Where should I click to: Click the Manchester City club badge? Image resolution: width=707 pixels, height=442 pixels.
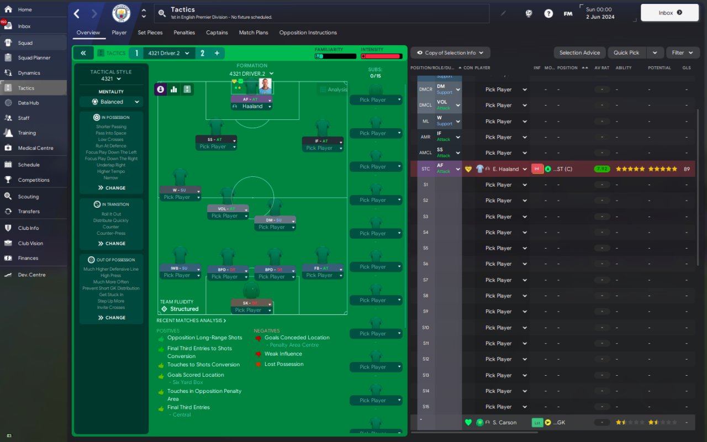(121, 13)
